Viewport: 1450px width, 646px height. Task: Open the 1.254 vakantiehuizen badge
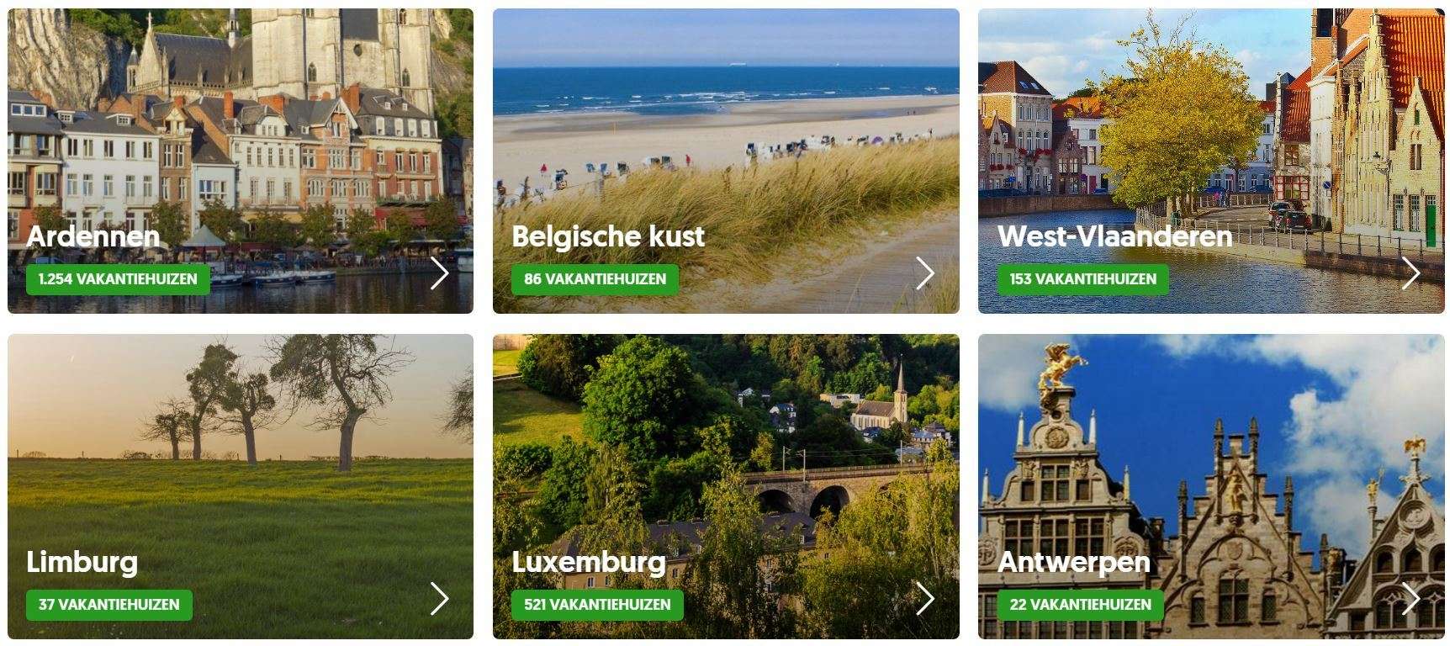click(x=118, y=279)
